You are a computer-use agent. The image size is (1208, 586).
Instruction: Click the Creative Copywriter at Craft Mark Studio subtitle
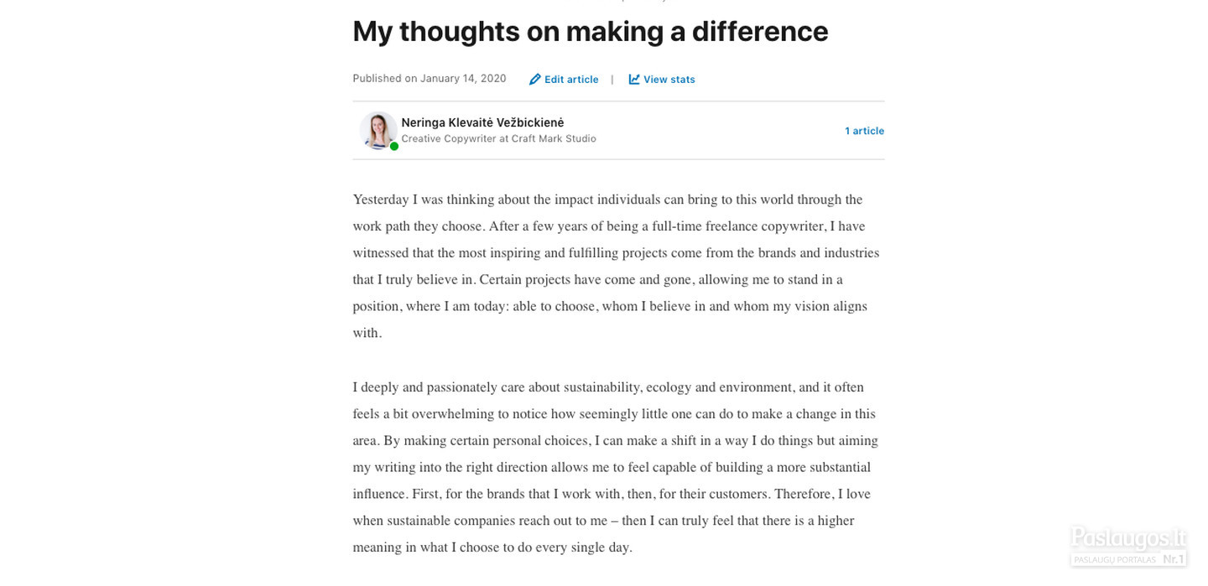pos(498,139)
